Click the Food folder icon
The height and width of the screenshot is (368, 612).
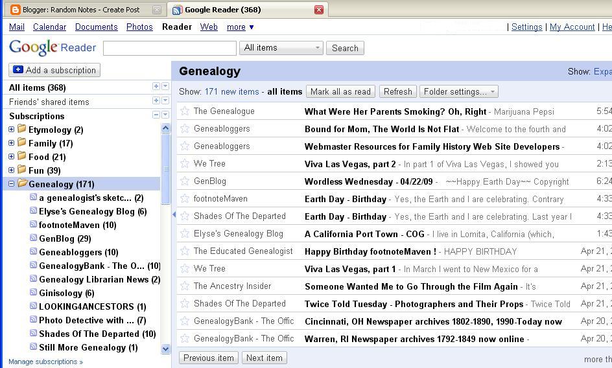pyautogui.click(x=22, y=156)
